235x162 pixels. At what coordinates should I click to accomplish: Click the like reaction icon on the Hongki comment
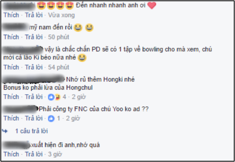pyautogui.click(x=51, y=97)
